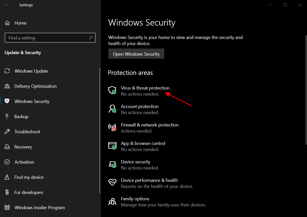Viewport: 307px width, 217px height.
Task: Close the Settings window
Action: tap(300, 5)
